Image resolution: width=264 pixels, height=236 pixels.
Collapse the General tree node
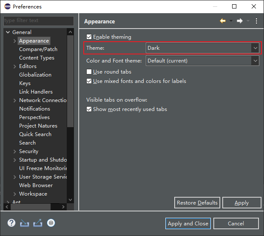8,32
